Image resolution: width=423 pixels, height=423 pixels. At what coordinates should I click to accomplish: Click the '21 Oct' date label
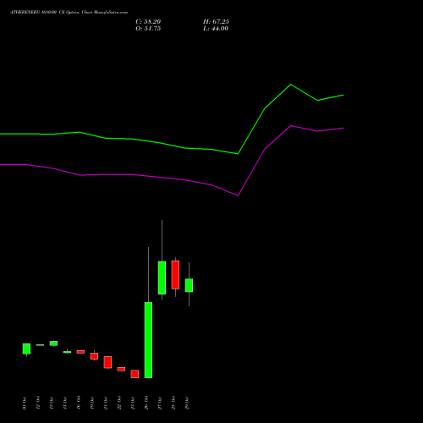(106, 403)
